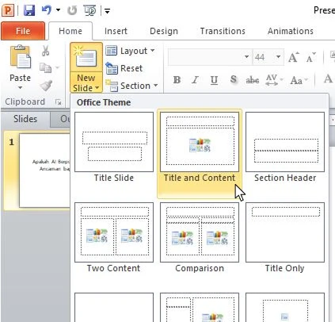
Task: Expand the New Slide dropdown label
Action: tap(86, 82)
